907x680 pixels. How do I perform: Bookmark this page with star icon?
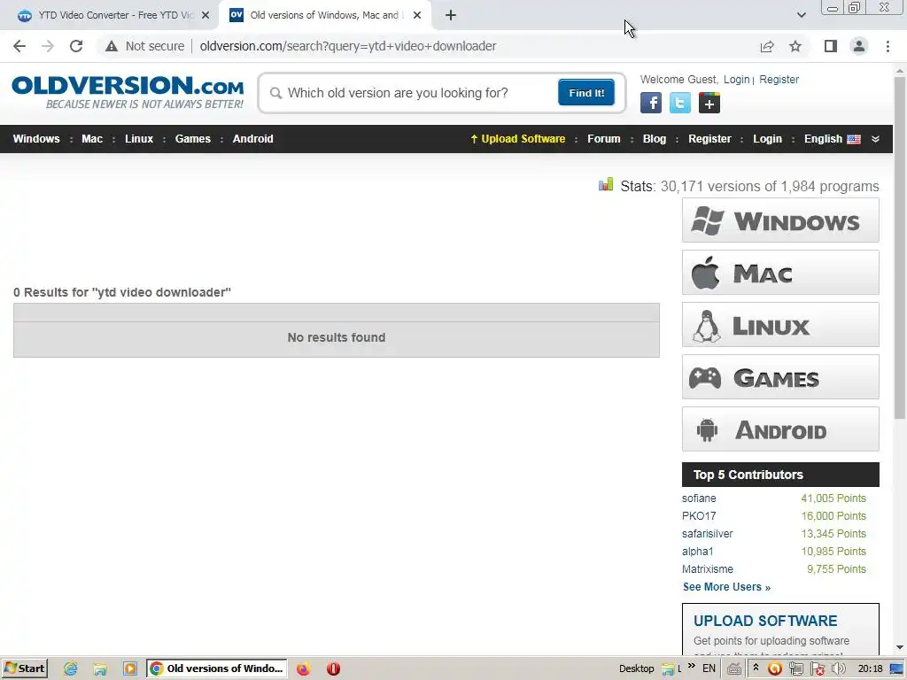pos(795,46)
